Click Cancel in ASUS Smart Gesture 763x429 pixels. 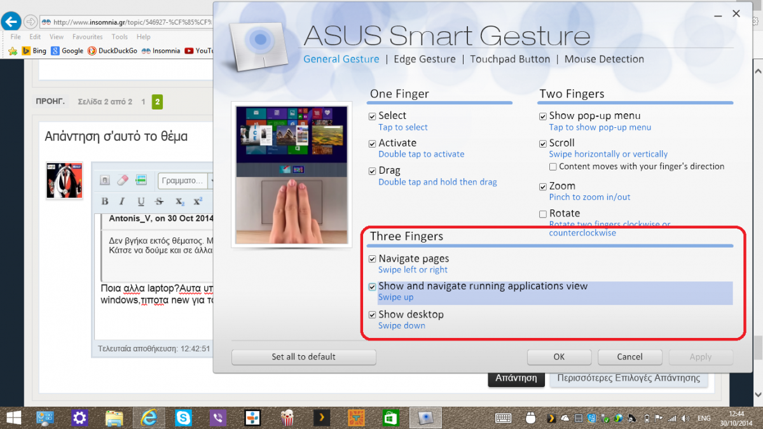[x=629, y=357]
